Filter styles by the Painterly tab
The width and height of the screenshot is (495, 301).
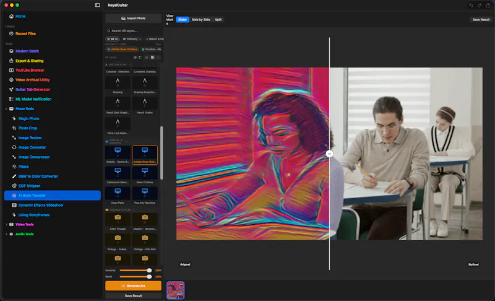(132, 39)
